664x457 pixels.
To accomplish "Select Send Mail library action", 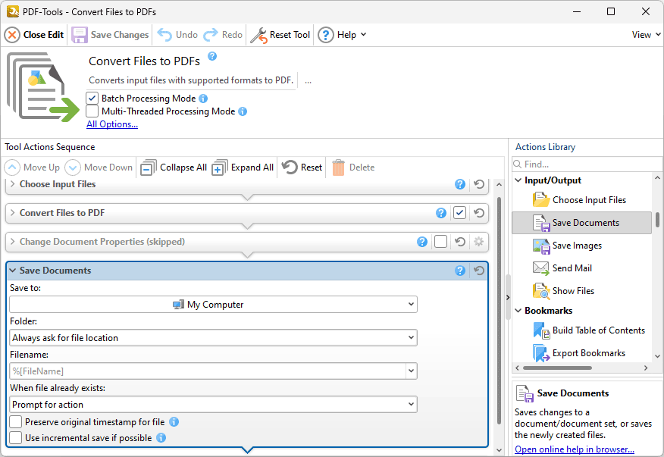I will tap(582, 268).
